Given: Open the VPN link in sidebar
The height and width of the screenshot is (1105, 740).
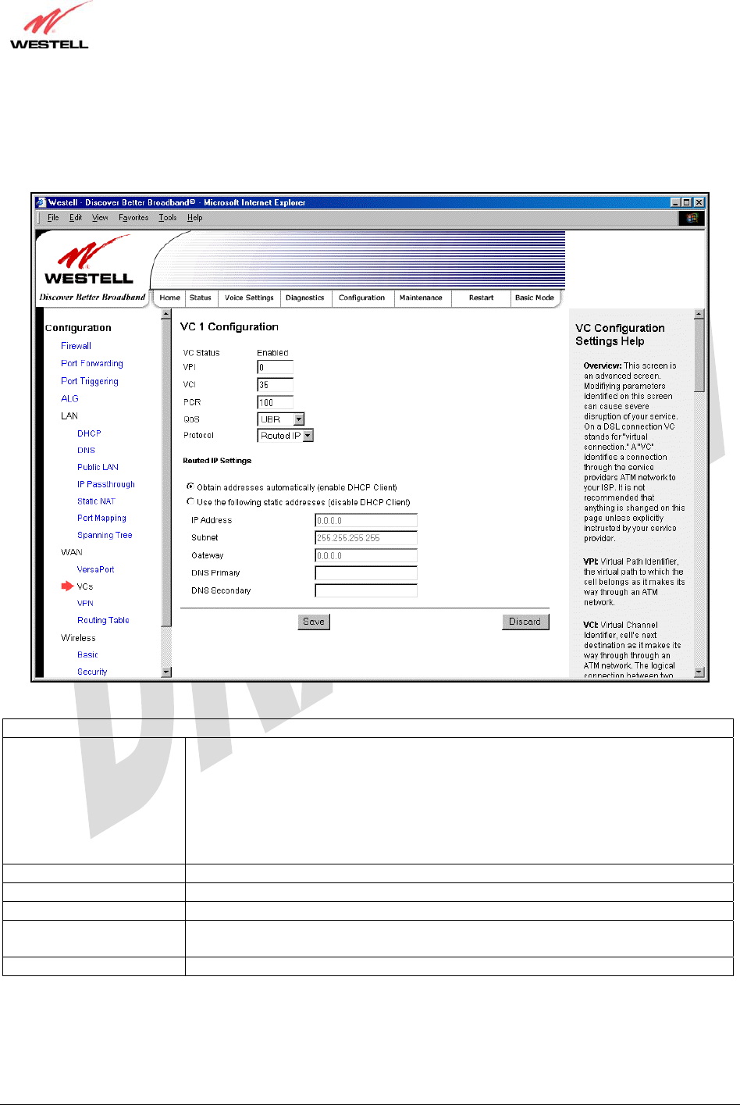Looking at the screenshot, I should pos(85,603).
